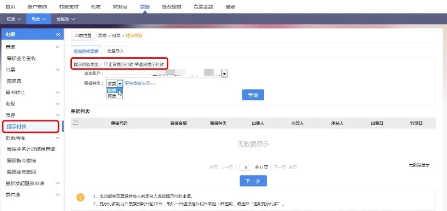
Task: Open the 财务室 menu item
Action: (x=120, y=7)
